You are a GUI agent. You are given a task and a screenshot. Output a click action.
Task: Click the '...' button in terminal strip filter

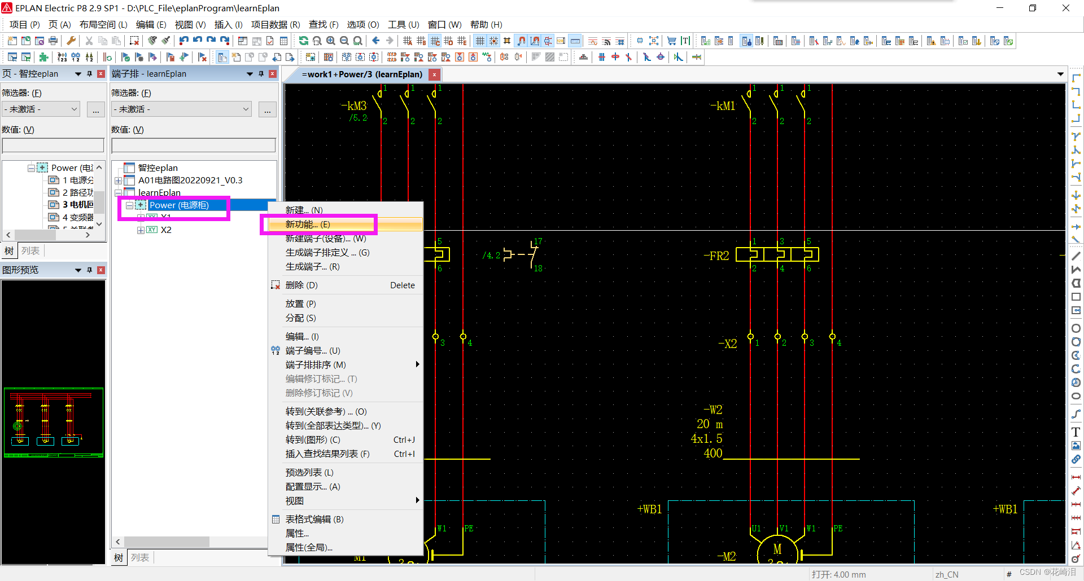pyautogui.click(x=268, y=110)
